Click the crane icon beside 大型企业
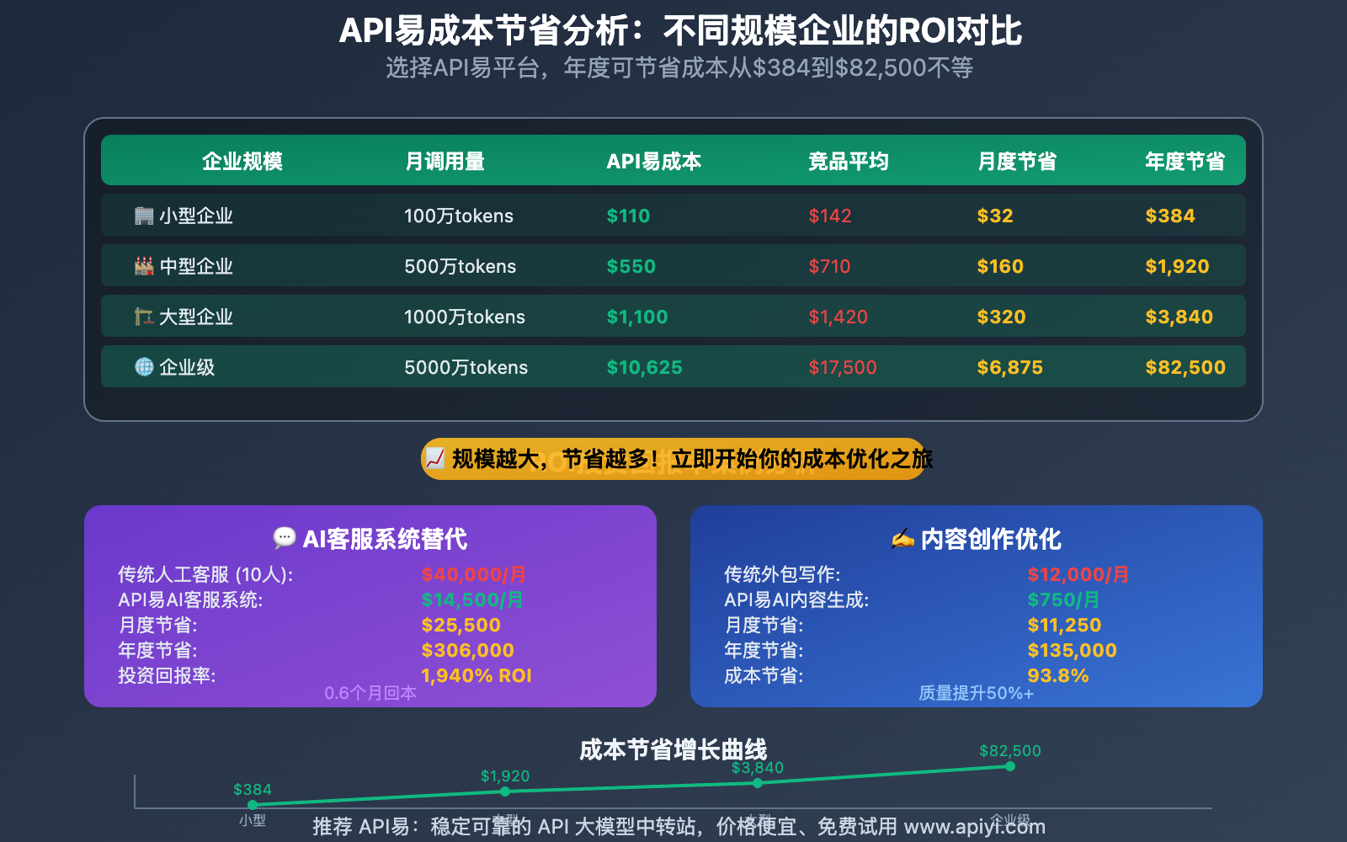Image resolution: width=1347 pixels, height=842 pixels. click(x=144, y=317)
